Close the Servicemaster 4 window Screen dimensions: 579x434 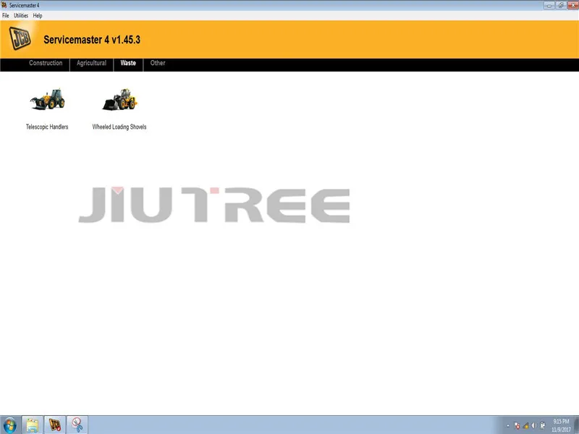click(572, 5)
